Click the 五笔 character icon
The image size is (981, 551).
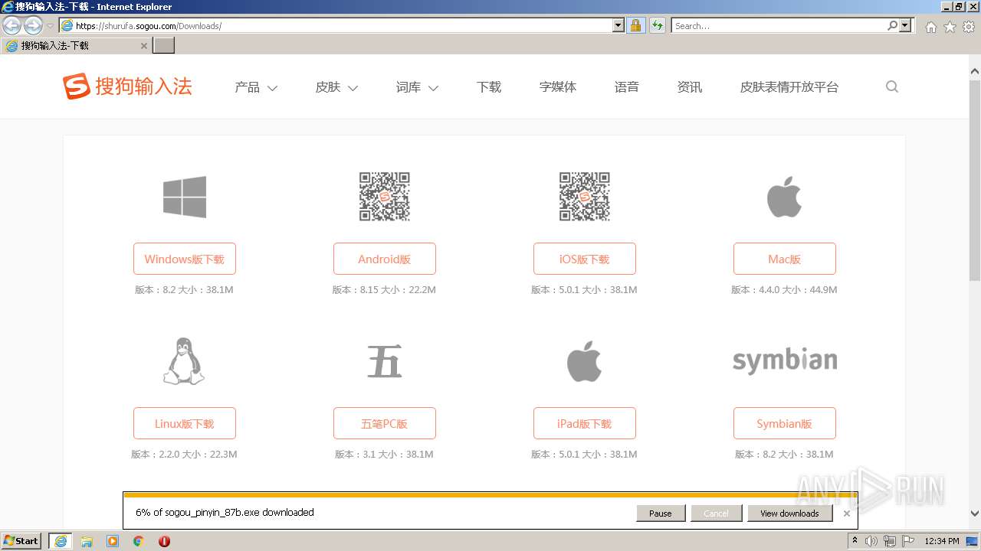pos(385,361)
